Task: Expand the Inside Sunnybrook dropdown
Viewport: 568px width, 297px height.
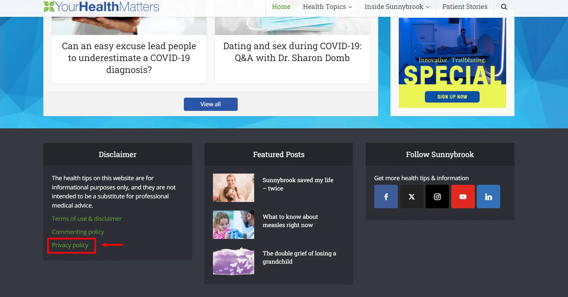Action: 397,7
